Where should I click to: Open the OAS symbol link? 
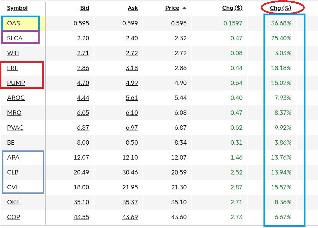(14, 23)
